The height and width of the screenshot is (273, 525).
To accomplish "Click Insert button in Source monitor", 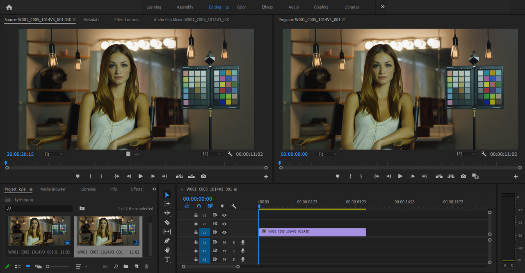I will [179, 176].
